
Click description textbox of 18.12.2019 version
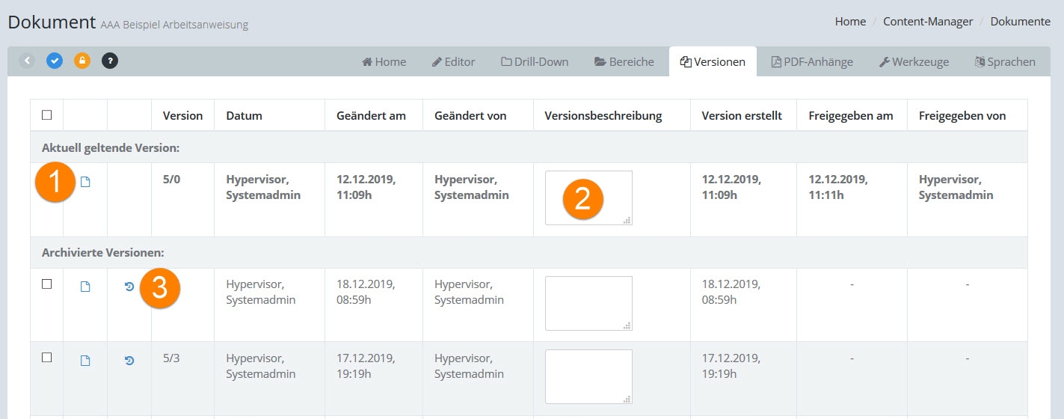588,303
